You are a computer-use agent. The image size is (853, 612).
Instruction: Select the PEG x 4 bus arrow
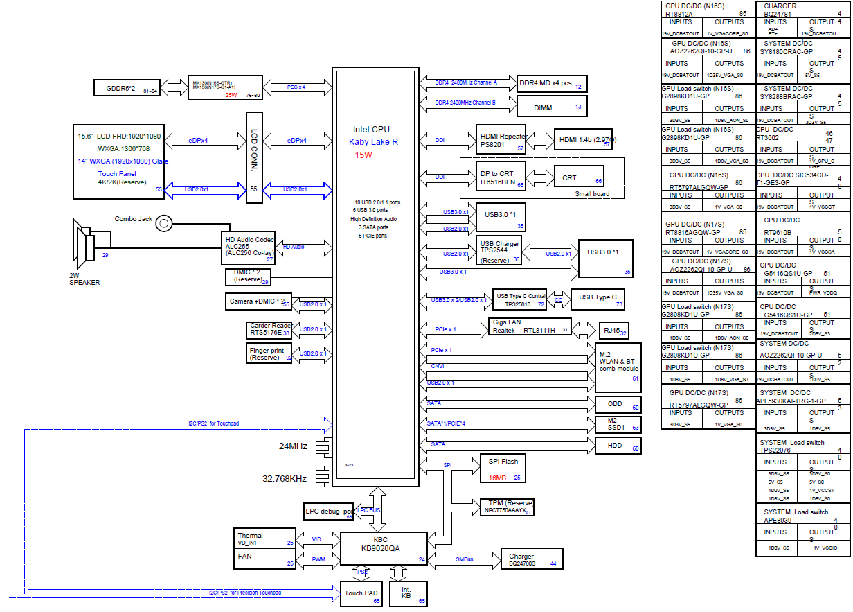click(298, 88)
